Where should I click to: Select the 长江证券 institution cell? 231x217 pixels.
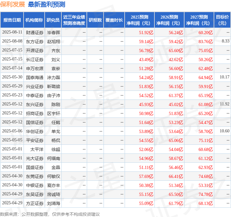[35, 60]
